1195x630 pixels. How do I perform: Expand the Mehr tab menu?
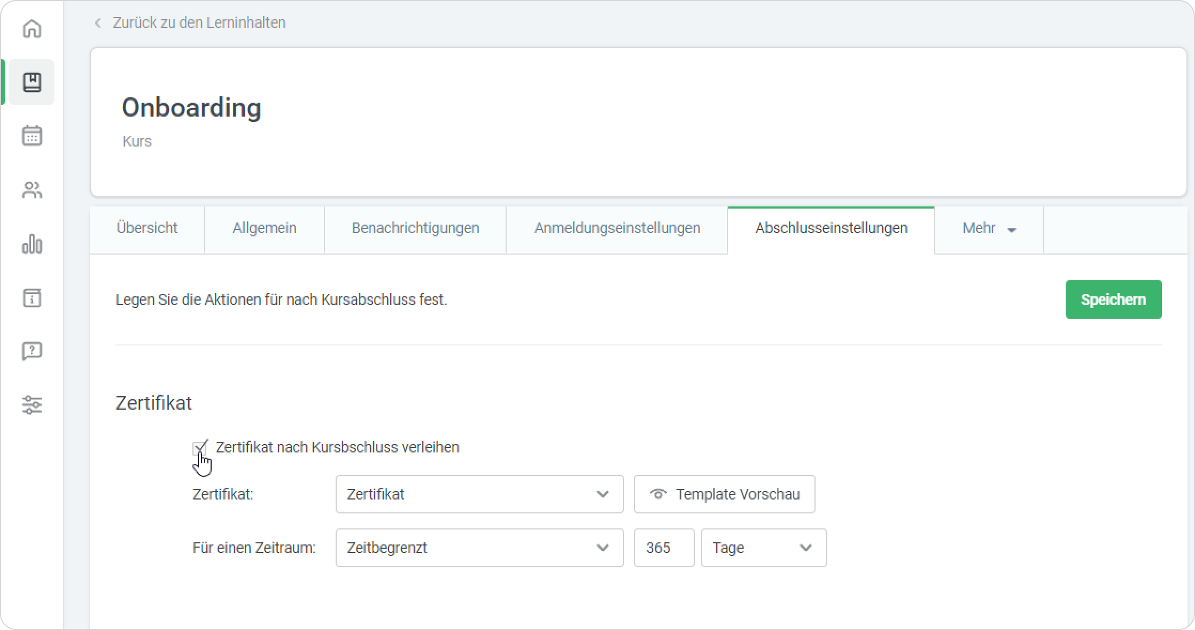coord(989,228)
